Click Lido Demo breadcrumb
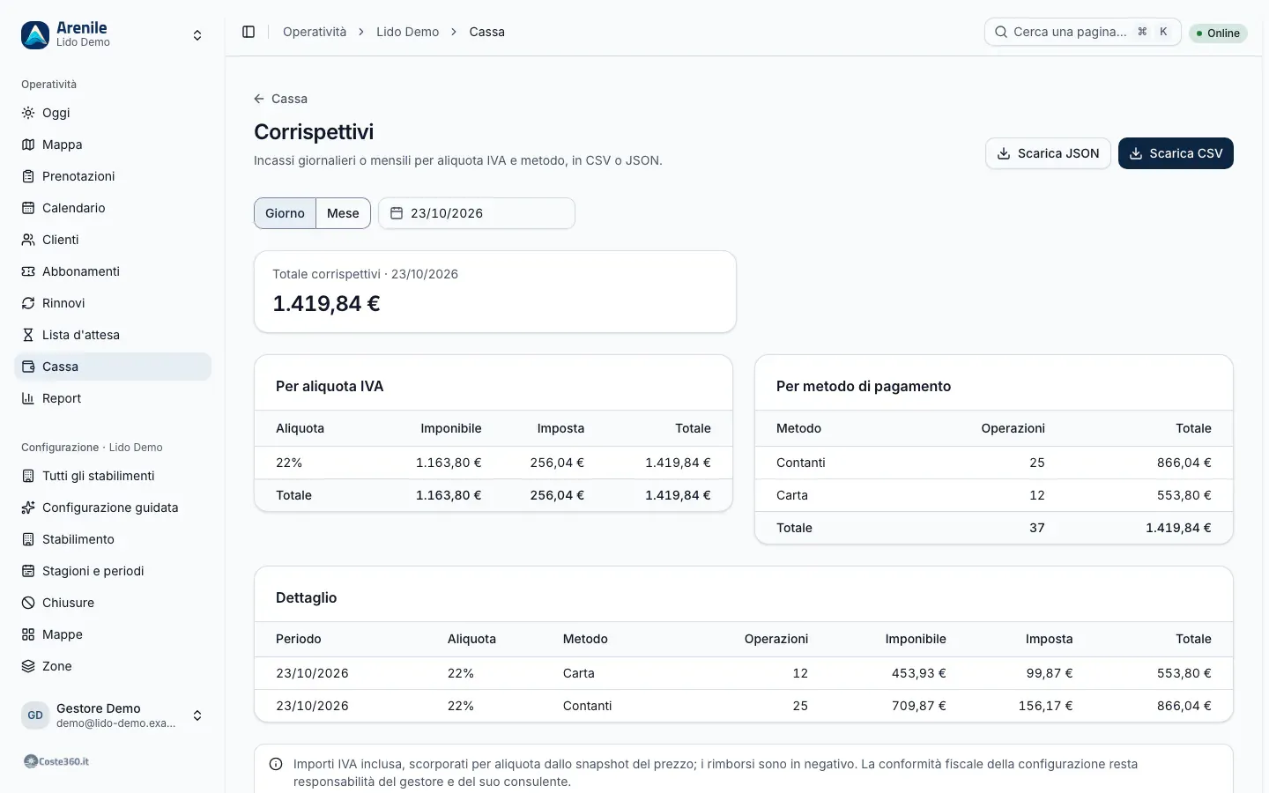Viewport: 1269px width, 793px height. tap(407, 32)
